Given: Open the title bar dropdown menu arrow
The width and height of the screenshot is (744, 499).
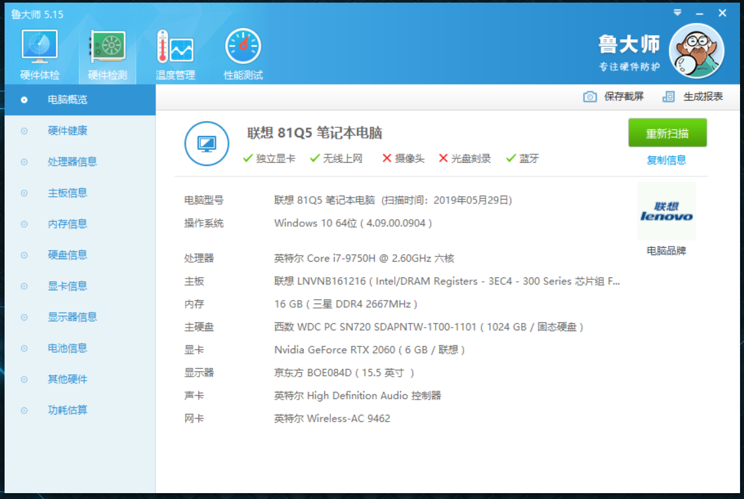Looking at the screenshot, I should click(677, 13).
